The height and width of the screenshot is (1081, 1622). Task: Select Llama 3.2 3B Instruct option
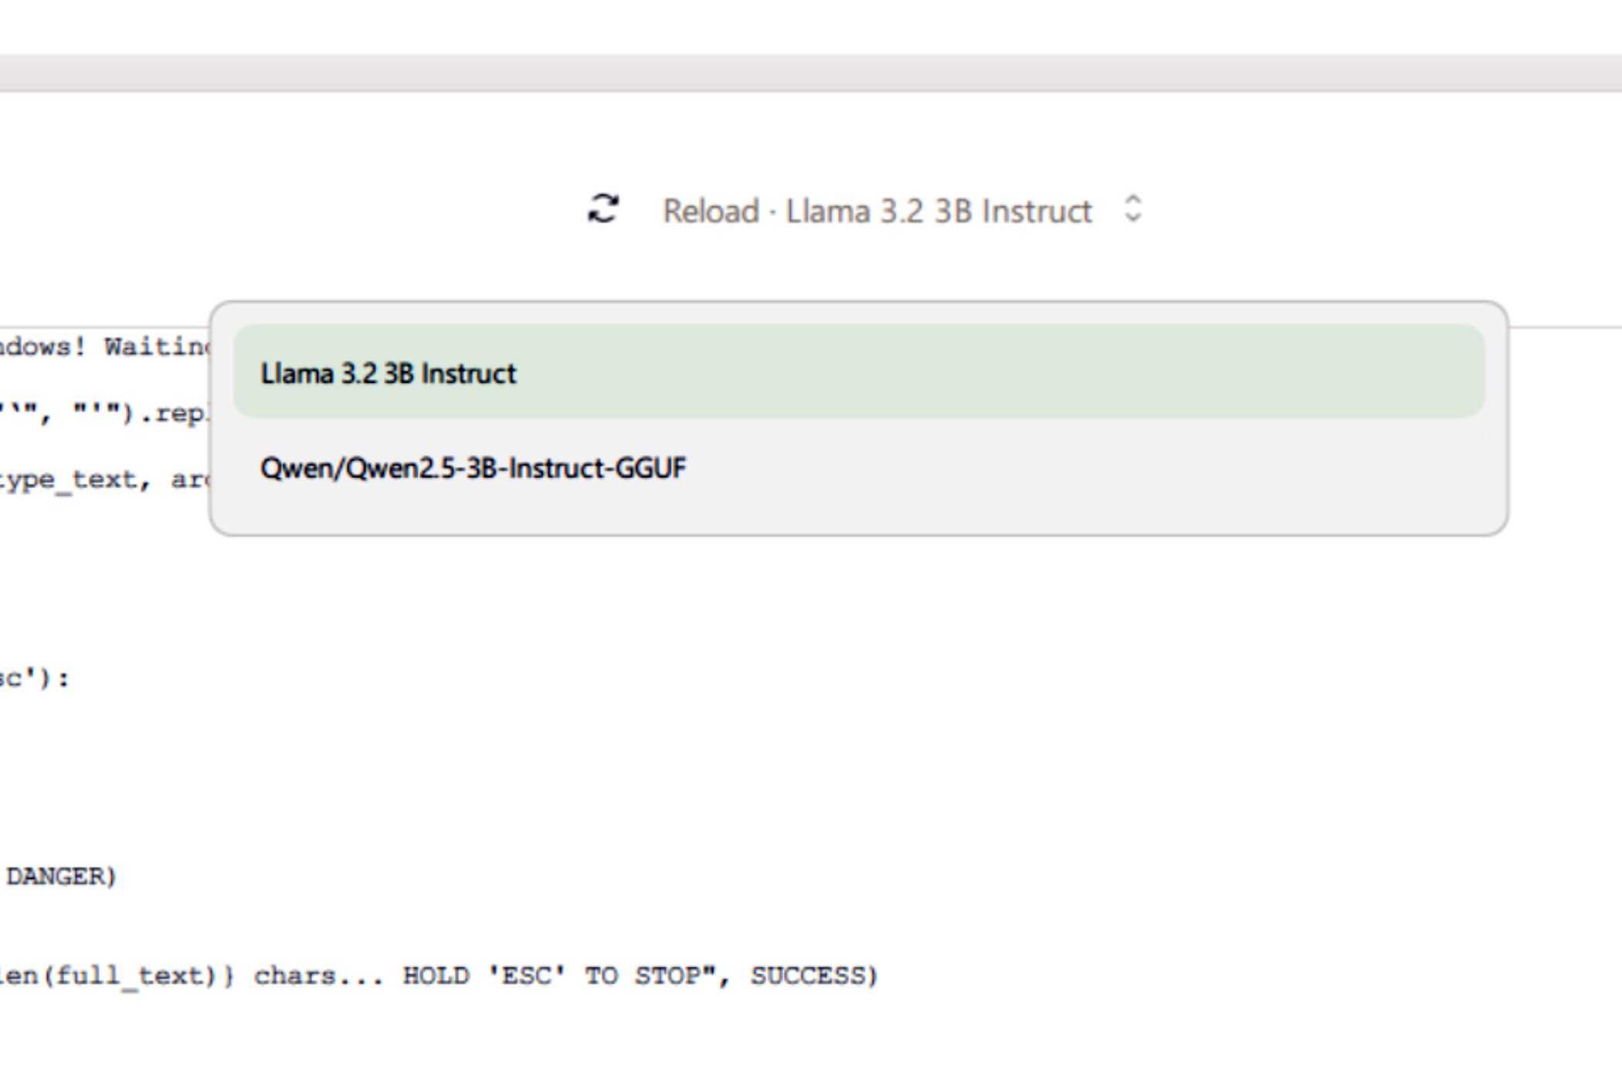point(859,372)
